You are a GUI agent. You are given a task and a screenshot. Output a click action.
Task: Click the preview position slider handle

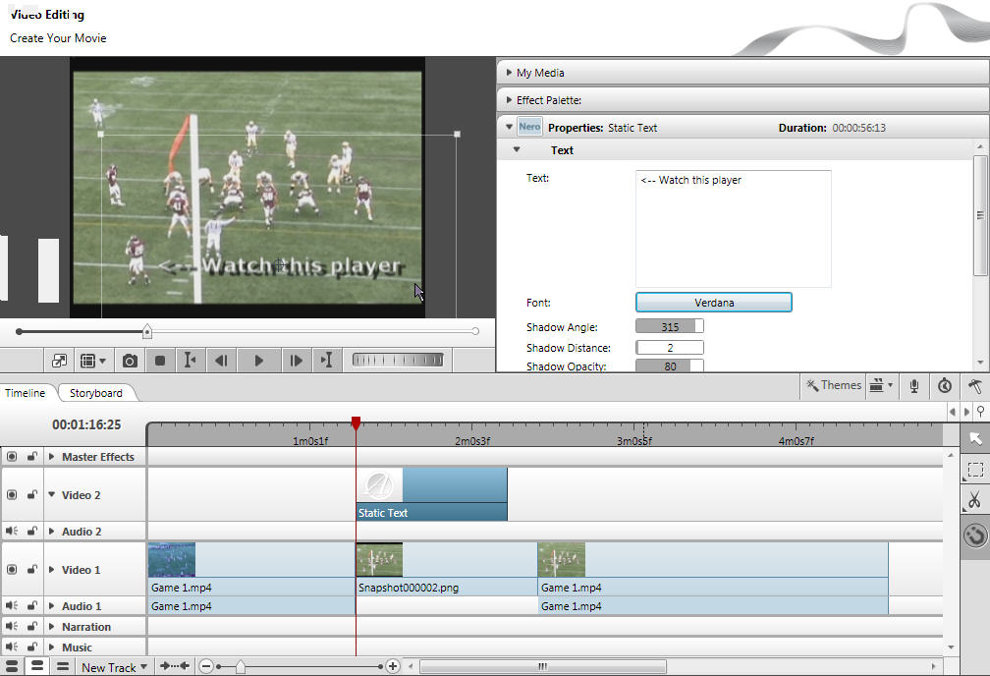point(147,331)
